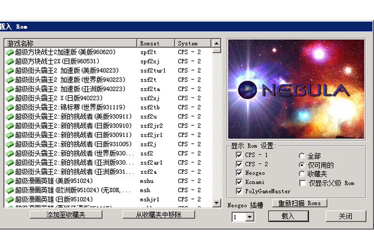This screenshot has width=374, height=249.
Task: Select the ROM icon in the msh row
Action: click(10, 190)
